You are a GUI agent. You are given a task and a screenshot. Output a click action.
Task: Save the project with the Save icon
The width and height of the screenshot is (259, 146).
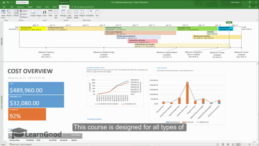(x=4, y=2)
